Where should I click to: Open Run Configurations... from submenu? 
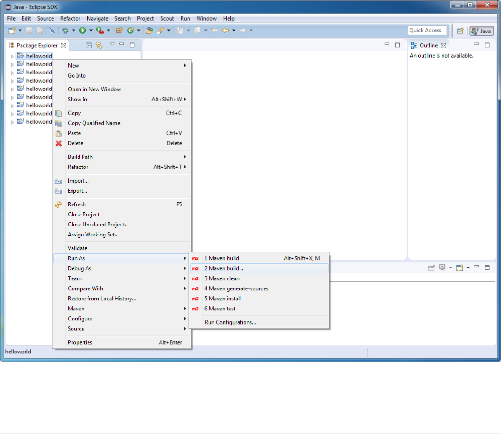click(x=259, y=322)
